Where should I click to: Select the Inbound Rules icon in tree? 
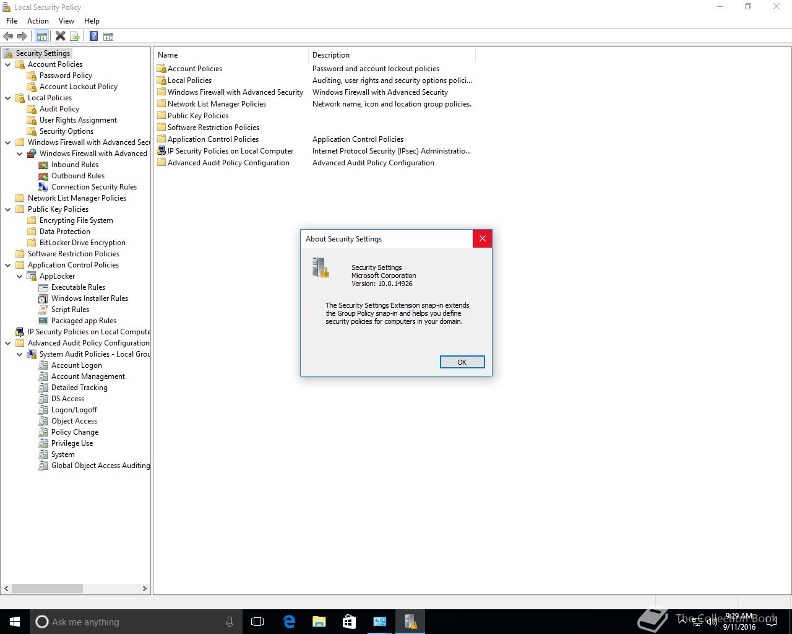pos(43,165)
